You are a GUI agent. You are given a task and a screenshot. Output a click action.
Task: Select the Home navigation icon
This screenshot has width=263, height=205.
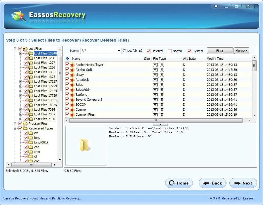click(172, 183)
